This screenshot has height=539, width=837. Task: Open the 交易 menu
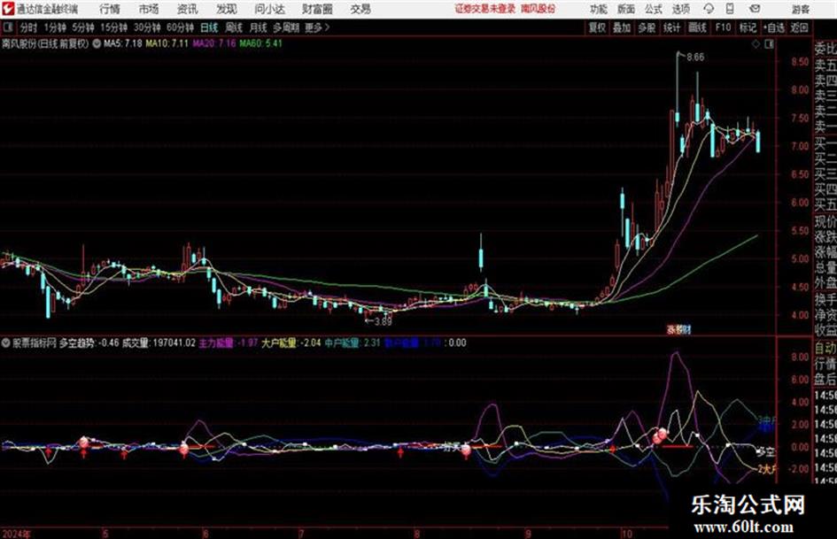(x=360, y=9)
